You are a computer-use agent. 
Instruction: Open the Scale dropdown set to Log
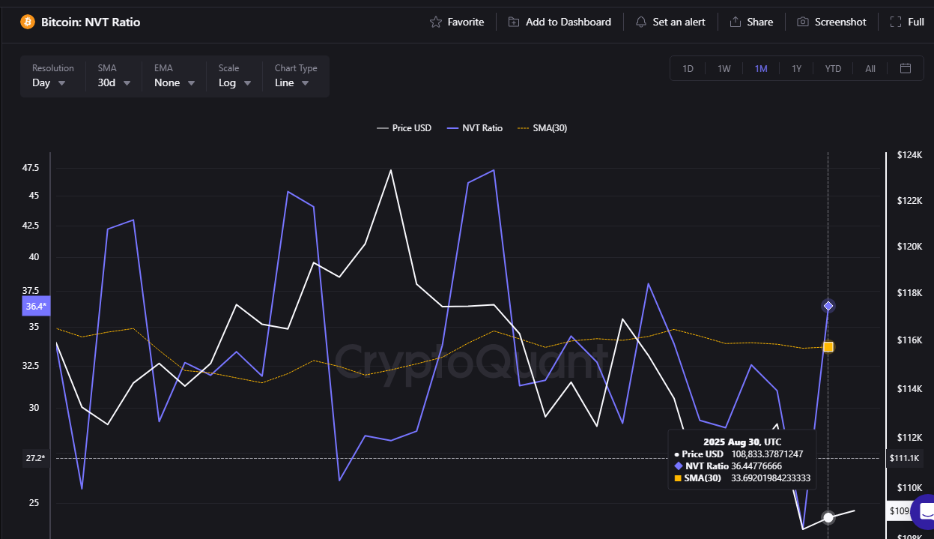(x=234, y=82)
